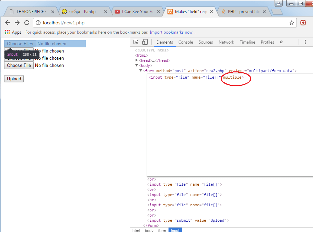
Task: Bookmark this page with the star icon
Action: pos(291,23)
